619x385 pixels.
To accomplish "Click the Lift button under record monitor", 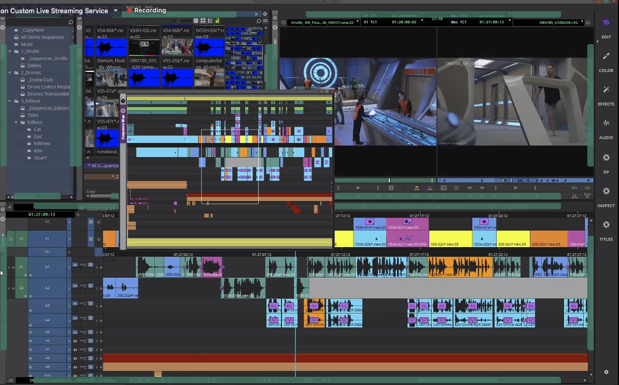I will (574, 188).
